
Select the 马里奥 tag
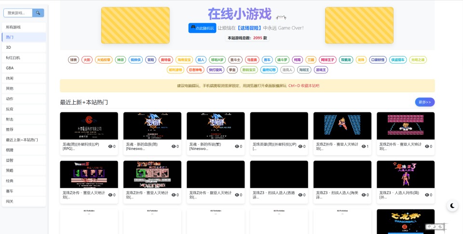click(x=252, y=60)
